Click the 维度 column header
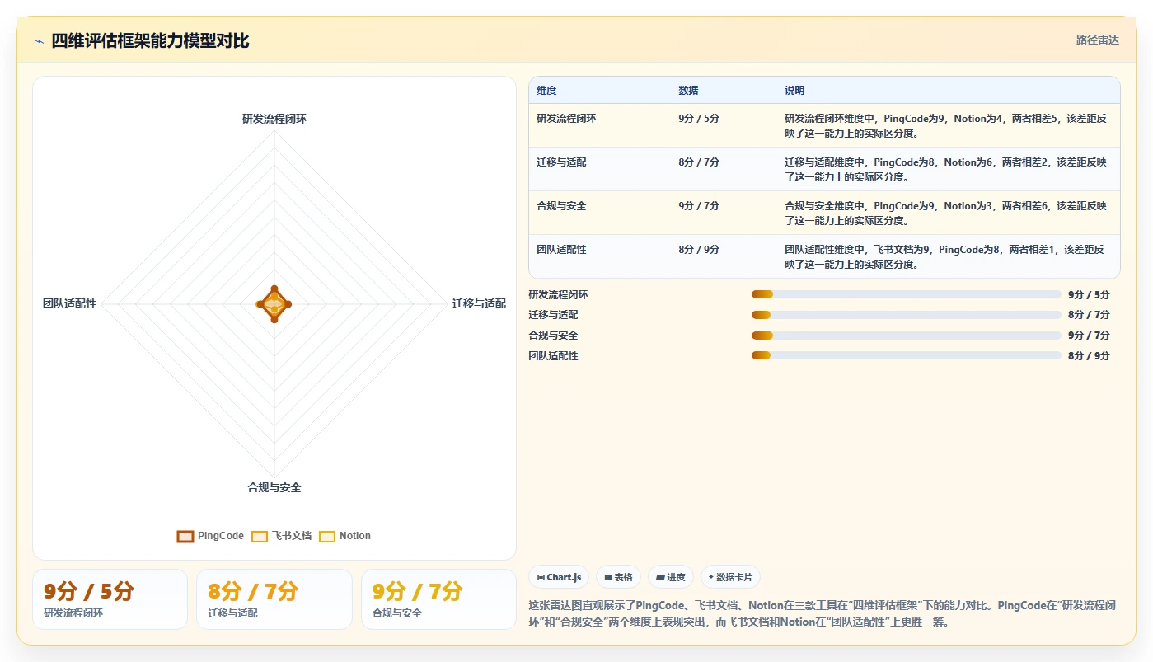The height and width of the screenshot is (662, 1153). click(546, 91)
